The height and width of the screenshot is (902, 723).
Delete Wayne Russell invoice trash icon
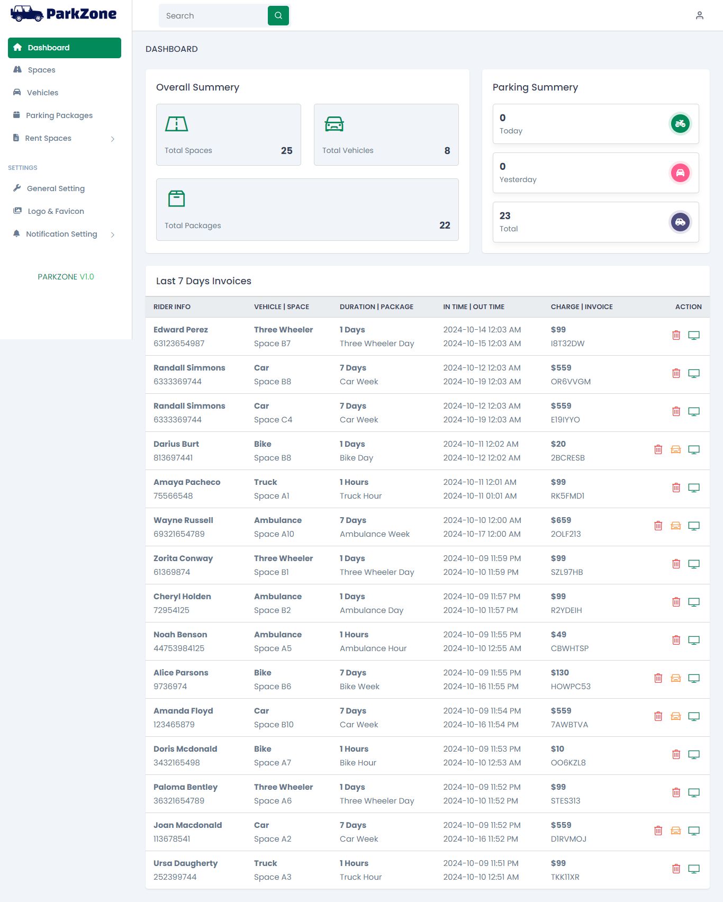click(658, 526)
